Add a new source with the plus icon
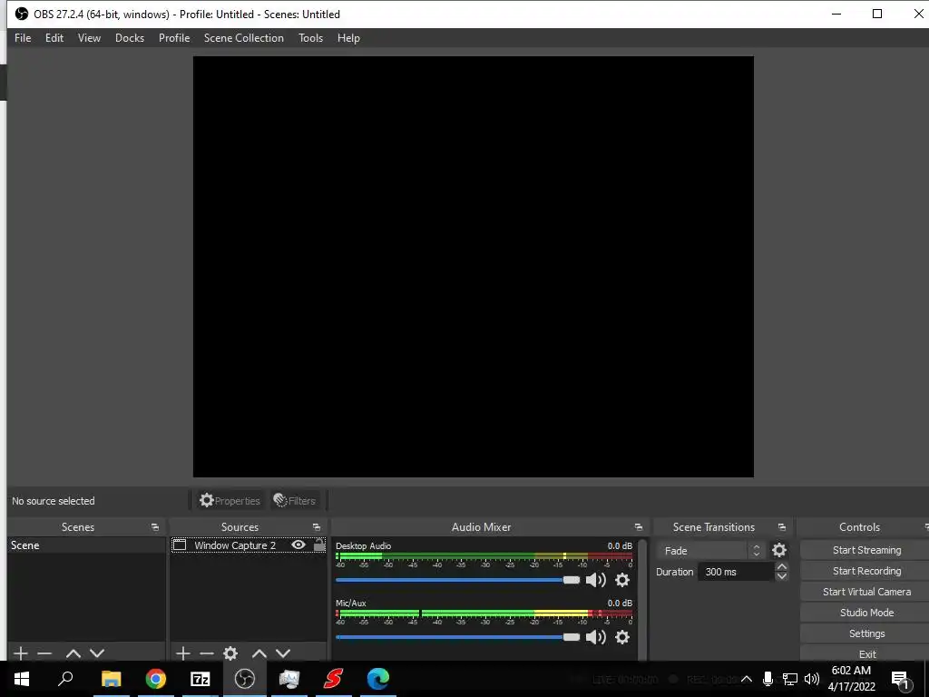 (x=183, y=653)
